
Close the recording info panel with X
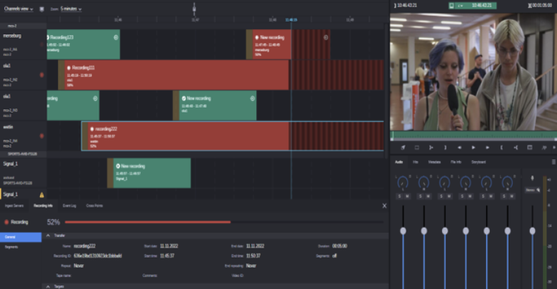[x=383, y=206]
